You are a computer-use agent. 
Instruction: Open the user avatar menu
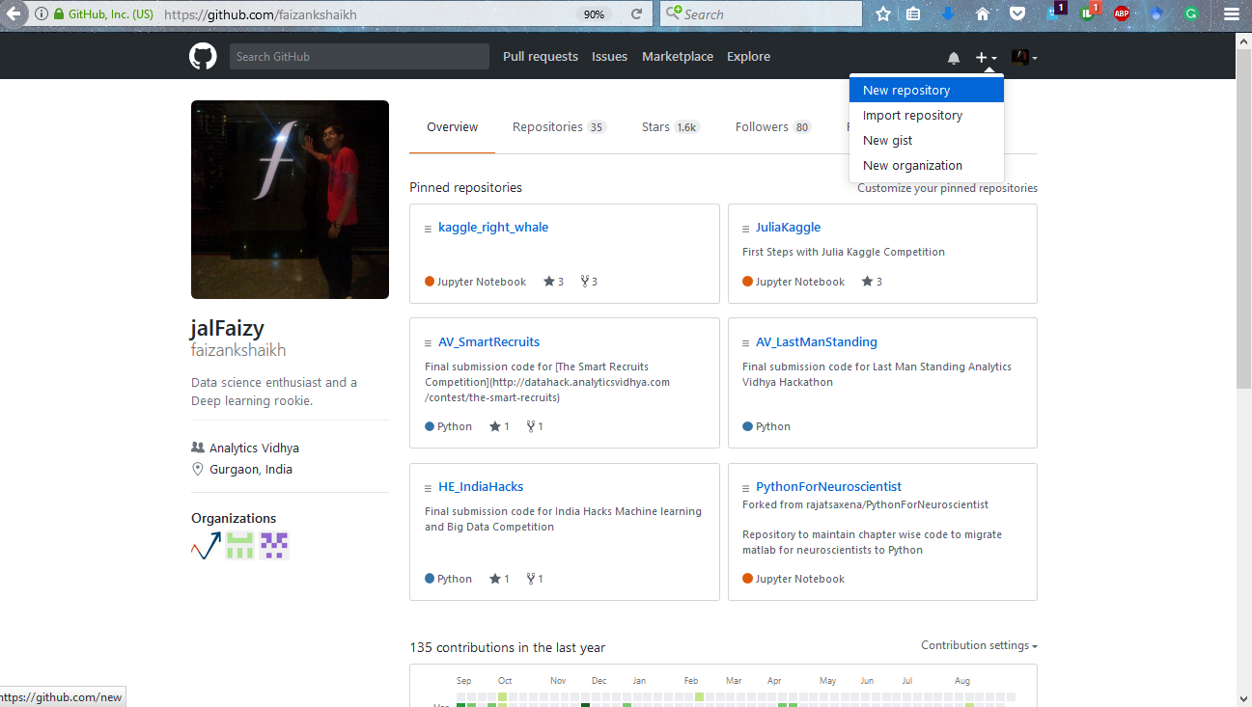point(1024,58)
